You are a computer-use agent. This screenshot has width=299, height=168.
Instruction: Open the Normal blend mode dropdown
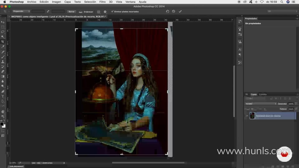point(260,104)
